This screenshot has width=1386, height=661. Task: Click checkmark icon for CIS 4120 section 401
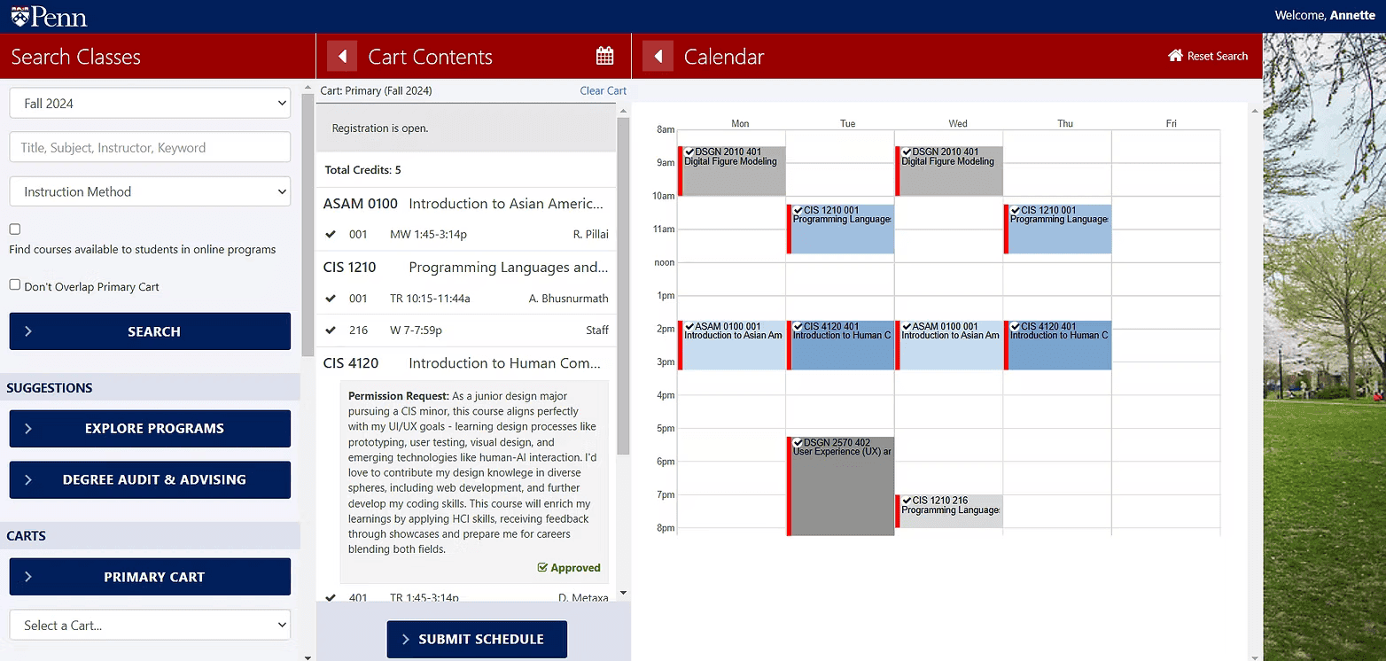(x=331, y=598)
